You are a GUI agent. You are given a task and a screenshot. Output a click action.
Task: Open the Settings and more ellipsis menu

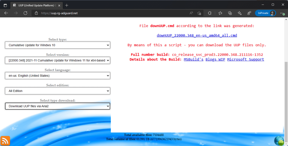282,13
